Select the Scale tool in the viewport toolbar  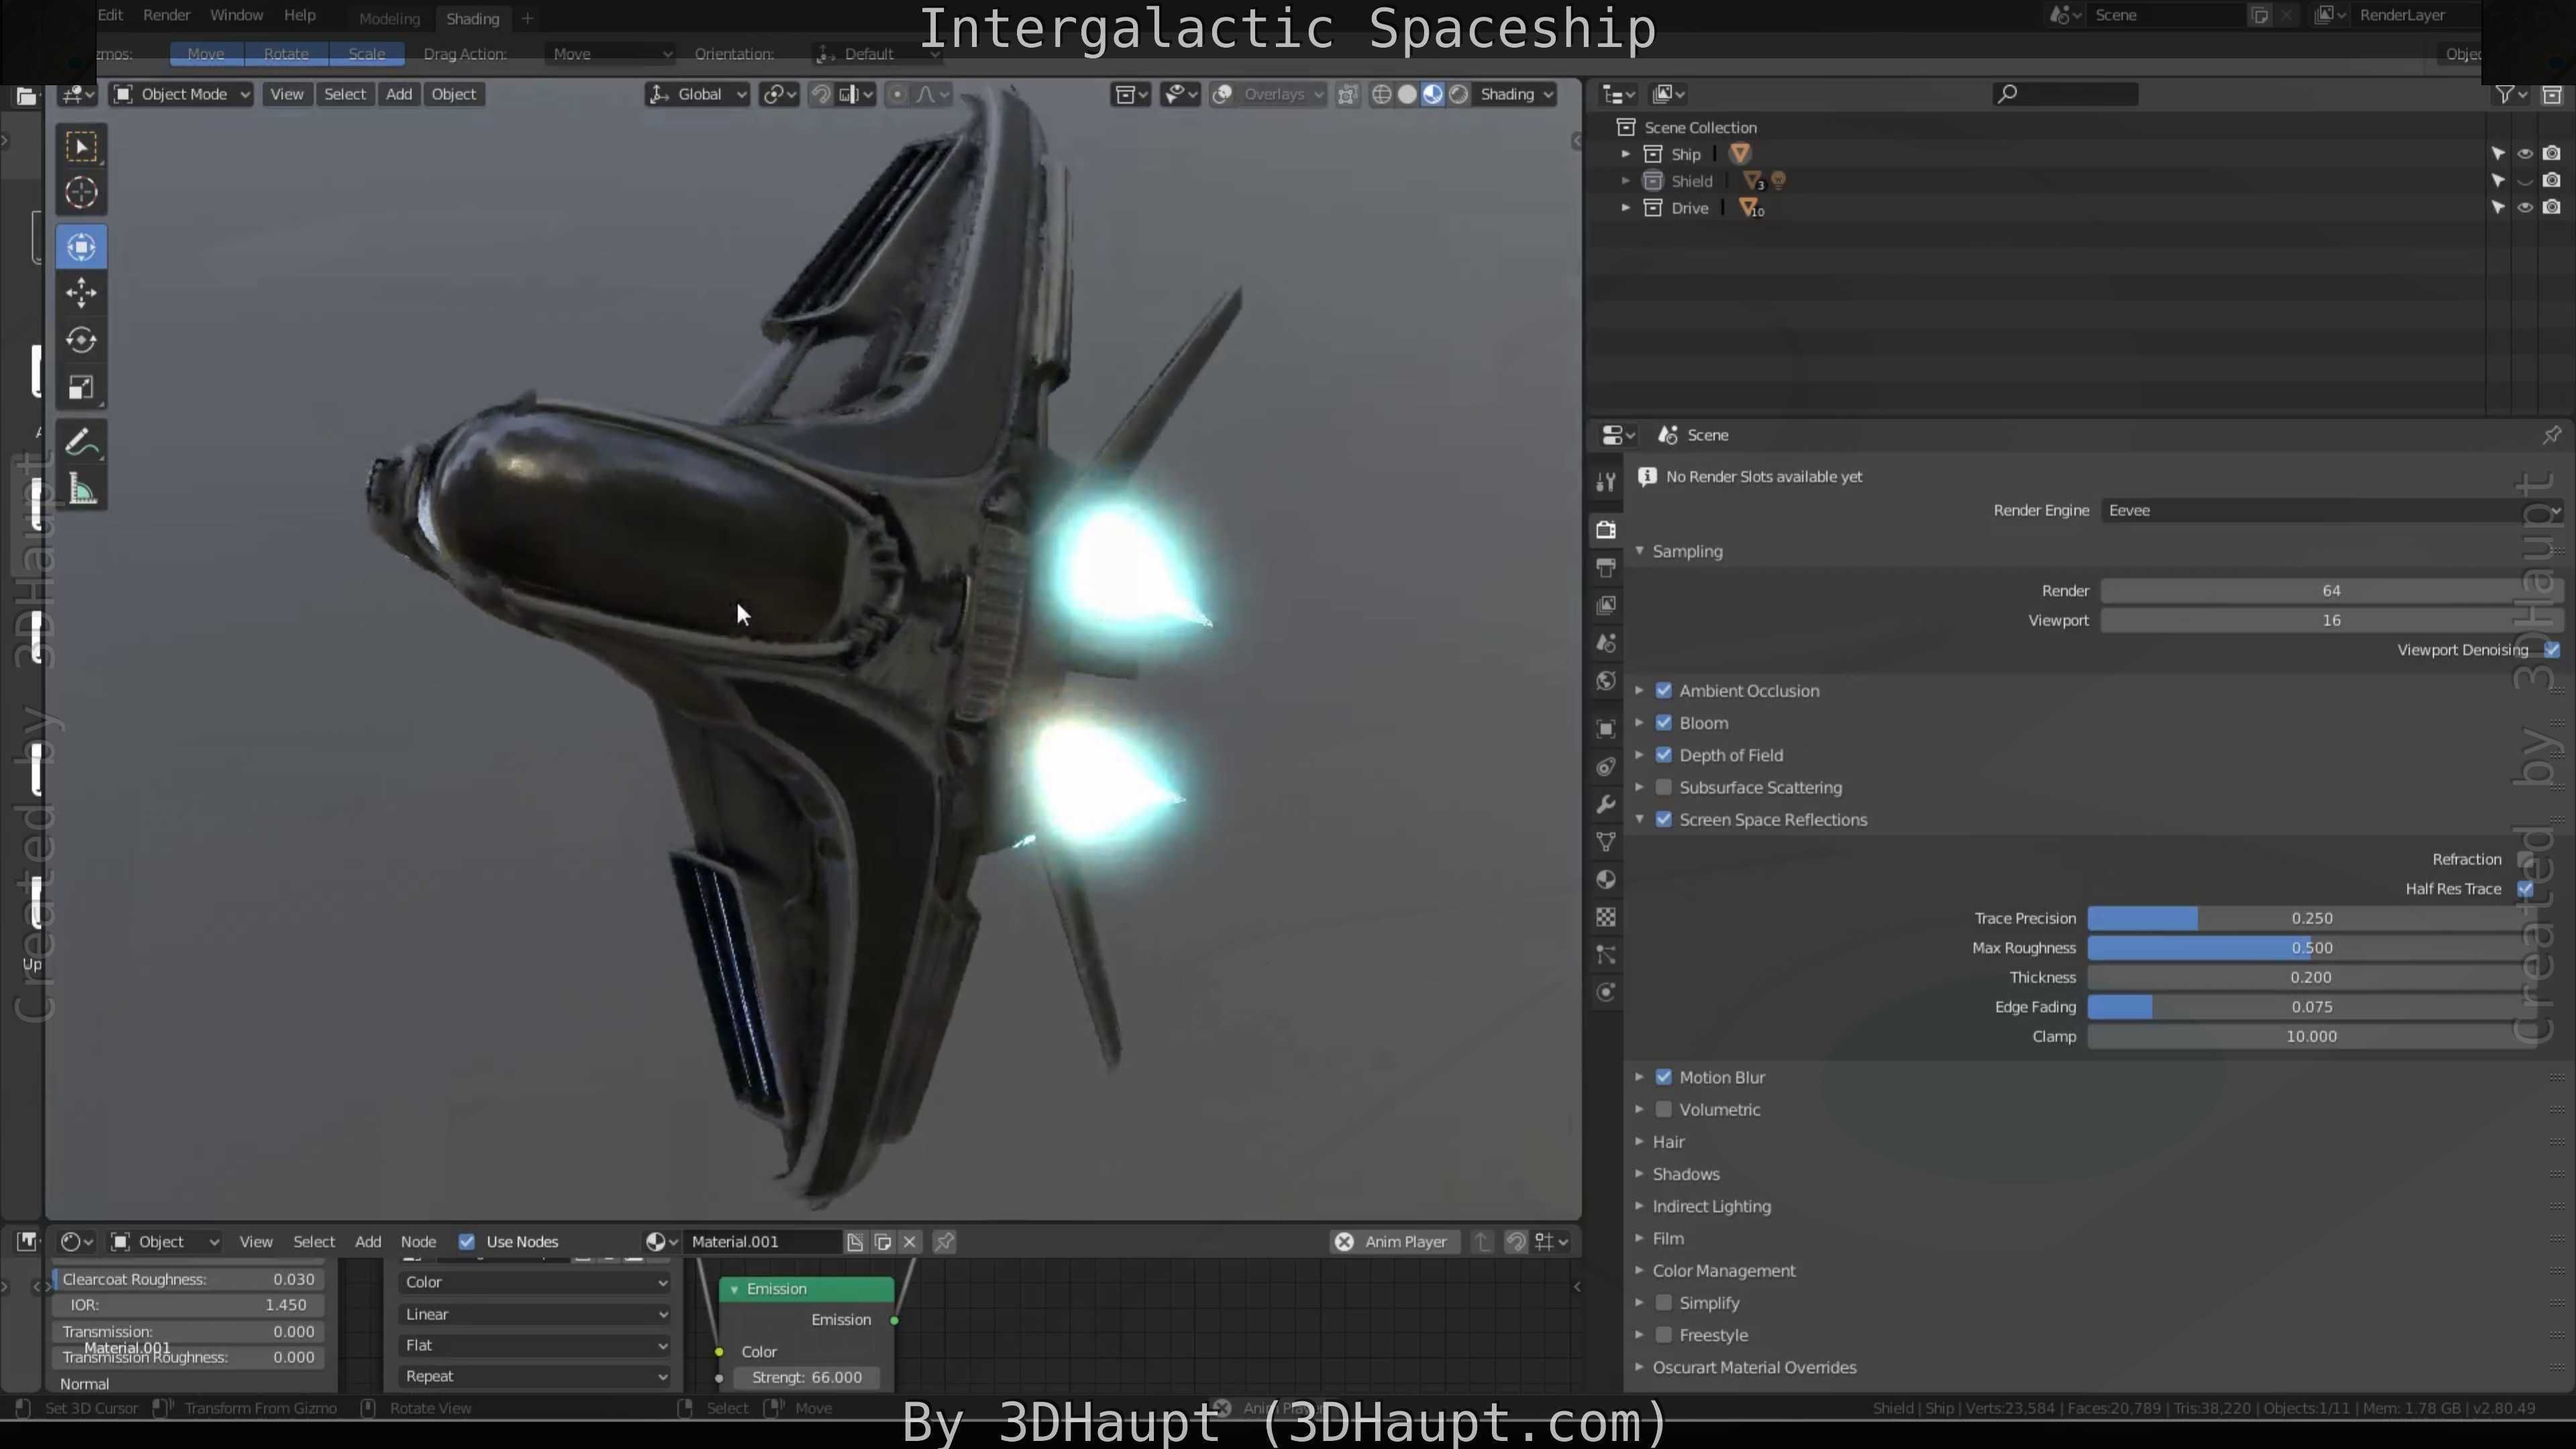(x=81, y=388)
